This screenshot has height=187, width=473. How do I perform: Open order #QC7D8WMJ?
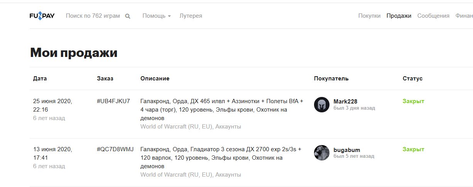[115, 149]
